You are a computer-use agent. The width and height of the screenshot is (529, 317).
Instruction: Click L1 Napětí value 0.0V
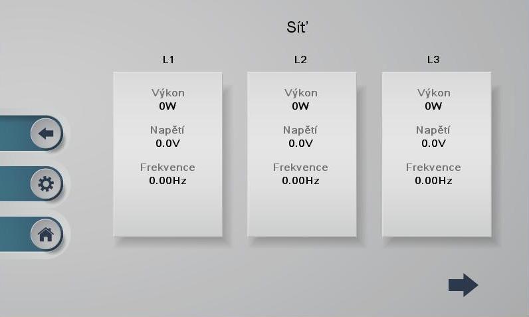[x=167, y=144]
